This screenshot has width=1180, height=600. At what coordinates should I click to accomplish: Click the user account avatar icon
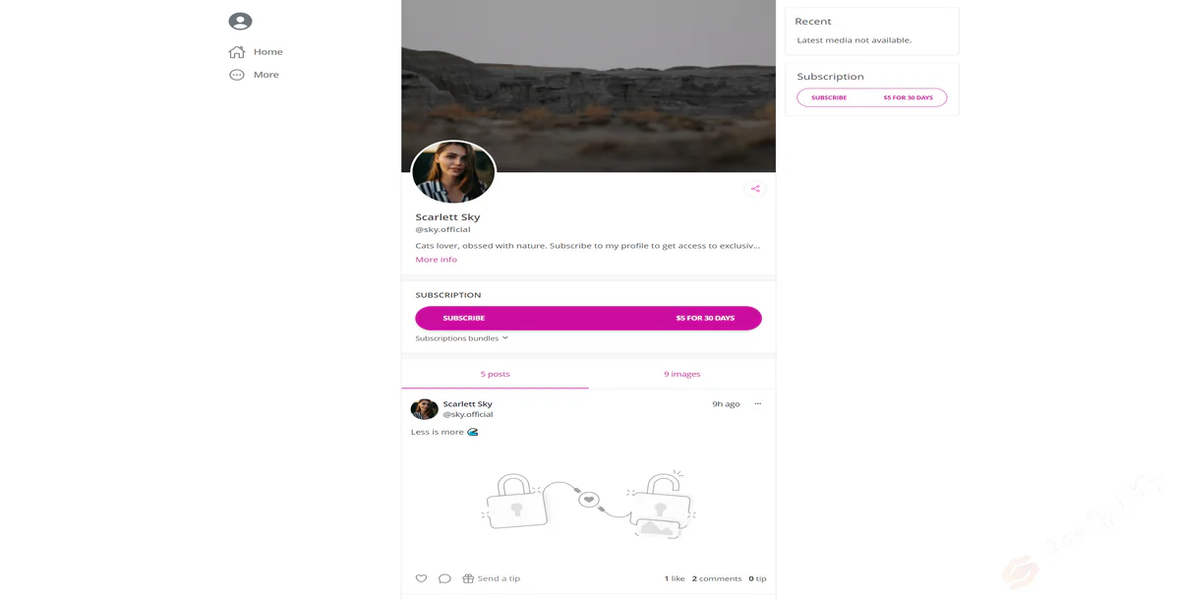[x=240, y=21]
